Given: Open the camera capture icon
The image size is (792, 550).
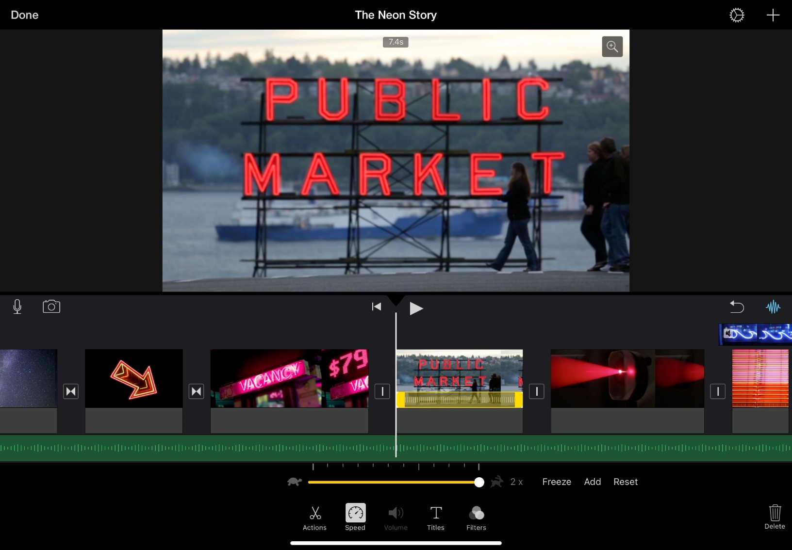Looking at the screenshot, I should [51, 307].
